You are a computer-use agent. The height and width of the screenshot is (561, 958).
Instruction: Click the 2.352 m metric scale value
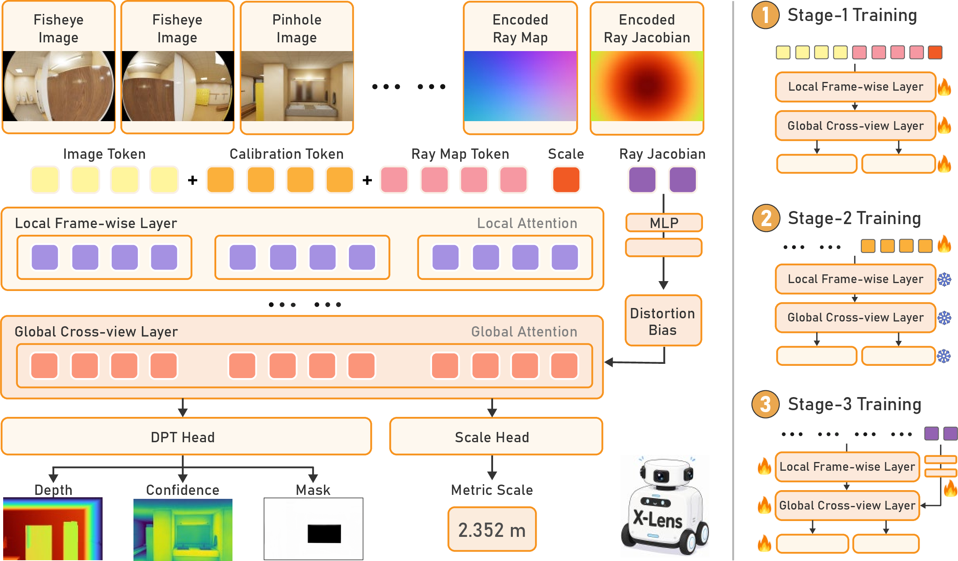coord(492,530)
